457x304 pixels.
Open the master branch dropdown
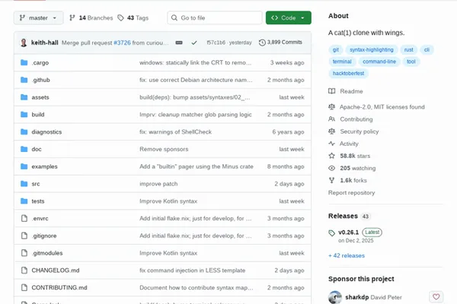pyautogui.click(x=39, y=17)
